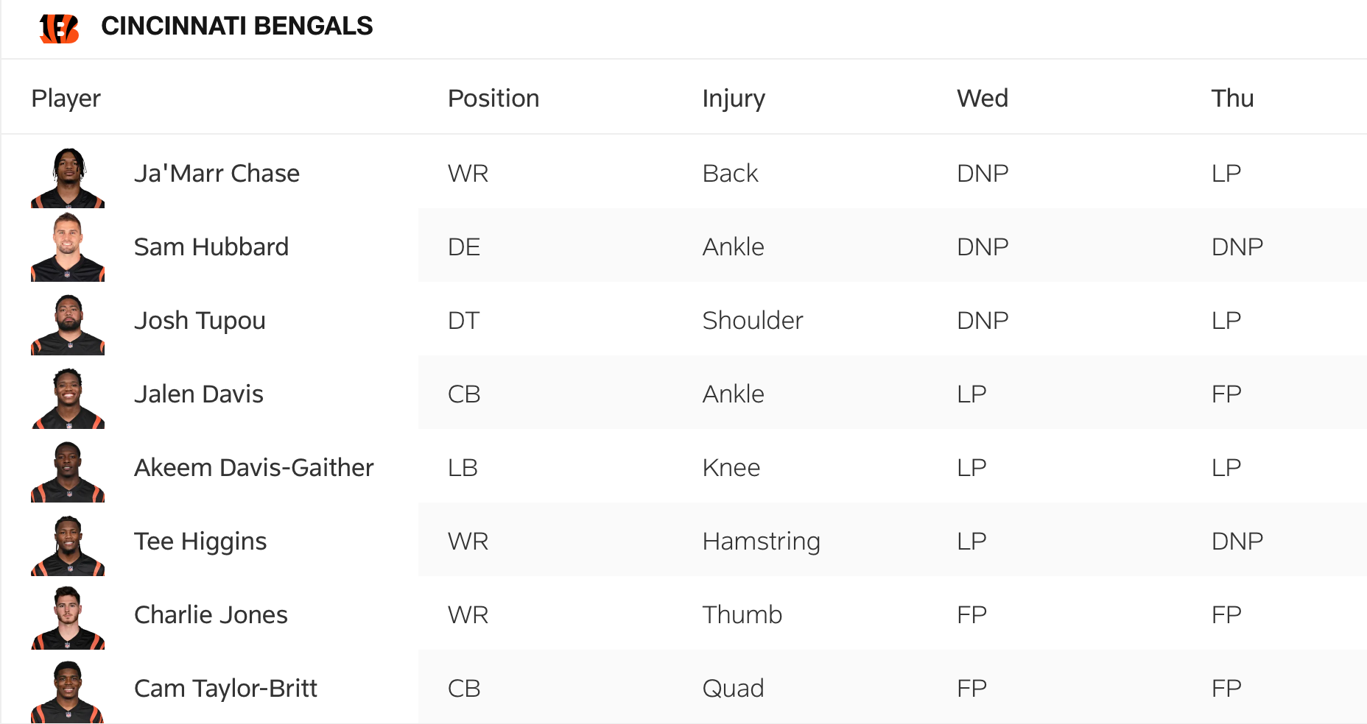
Task: Open Tee Higgins's player page link
Action: click(200, 542)
